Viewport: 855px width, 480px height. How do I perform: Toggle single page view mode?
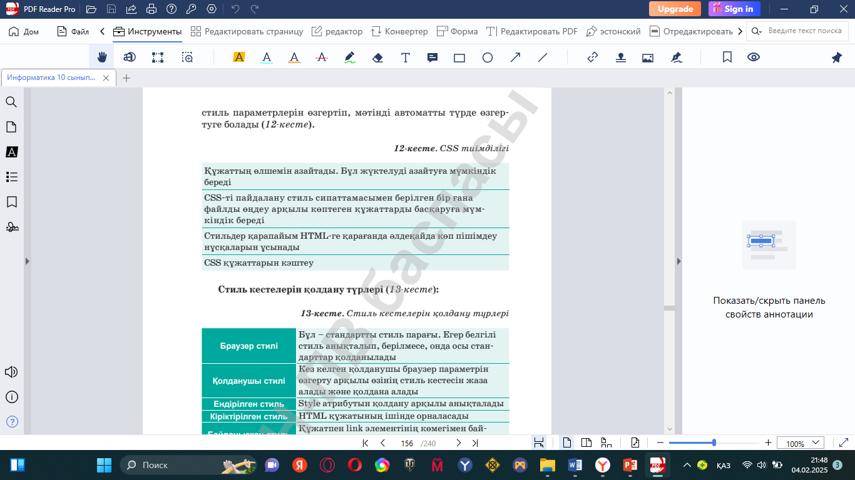(566, 442)
